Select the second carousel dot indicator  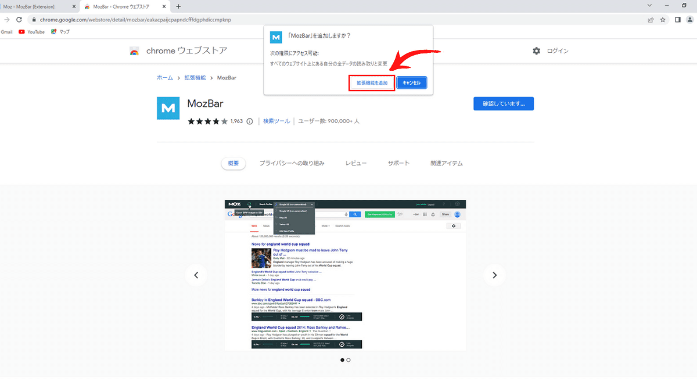(x=348, y=360)
